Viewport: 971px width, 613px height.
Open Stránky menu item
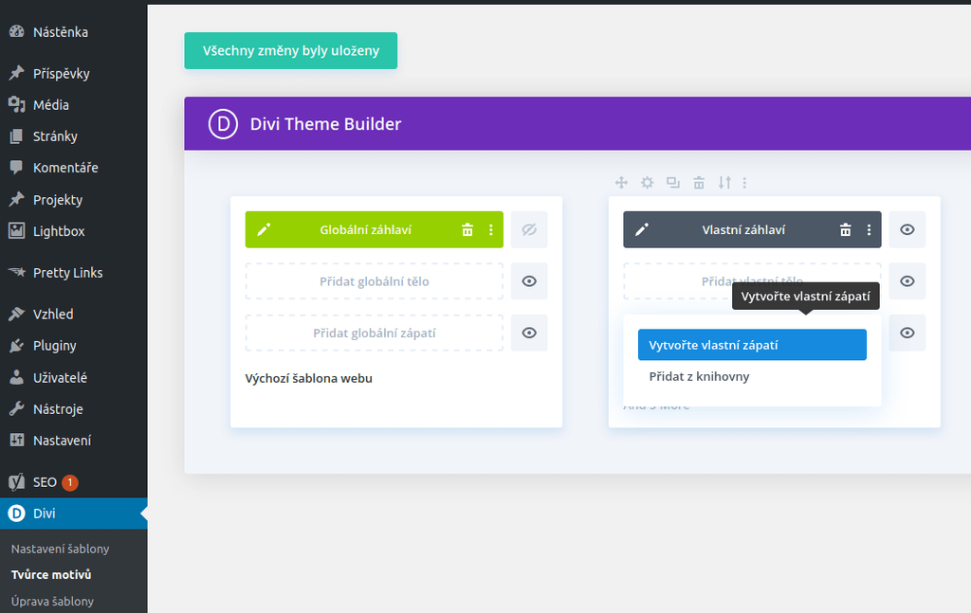pyautogui.click(x=55, y=136)
